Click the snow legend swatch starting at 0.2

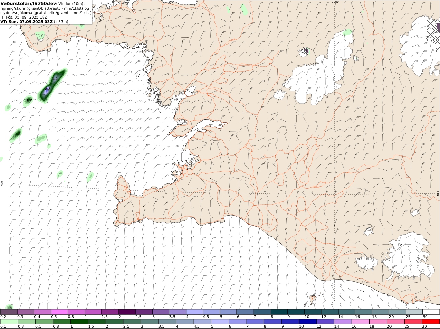coord(9,312)
